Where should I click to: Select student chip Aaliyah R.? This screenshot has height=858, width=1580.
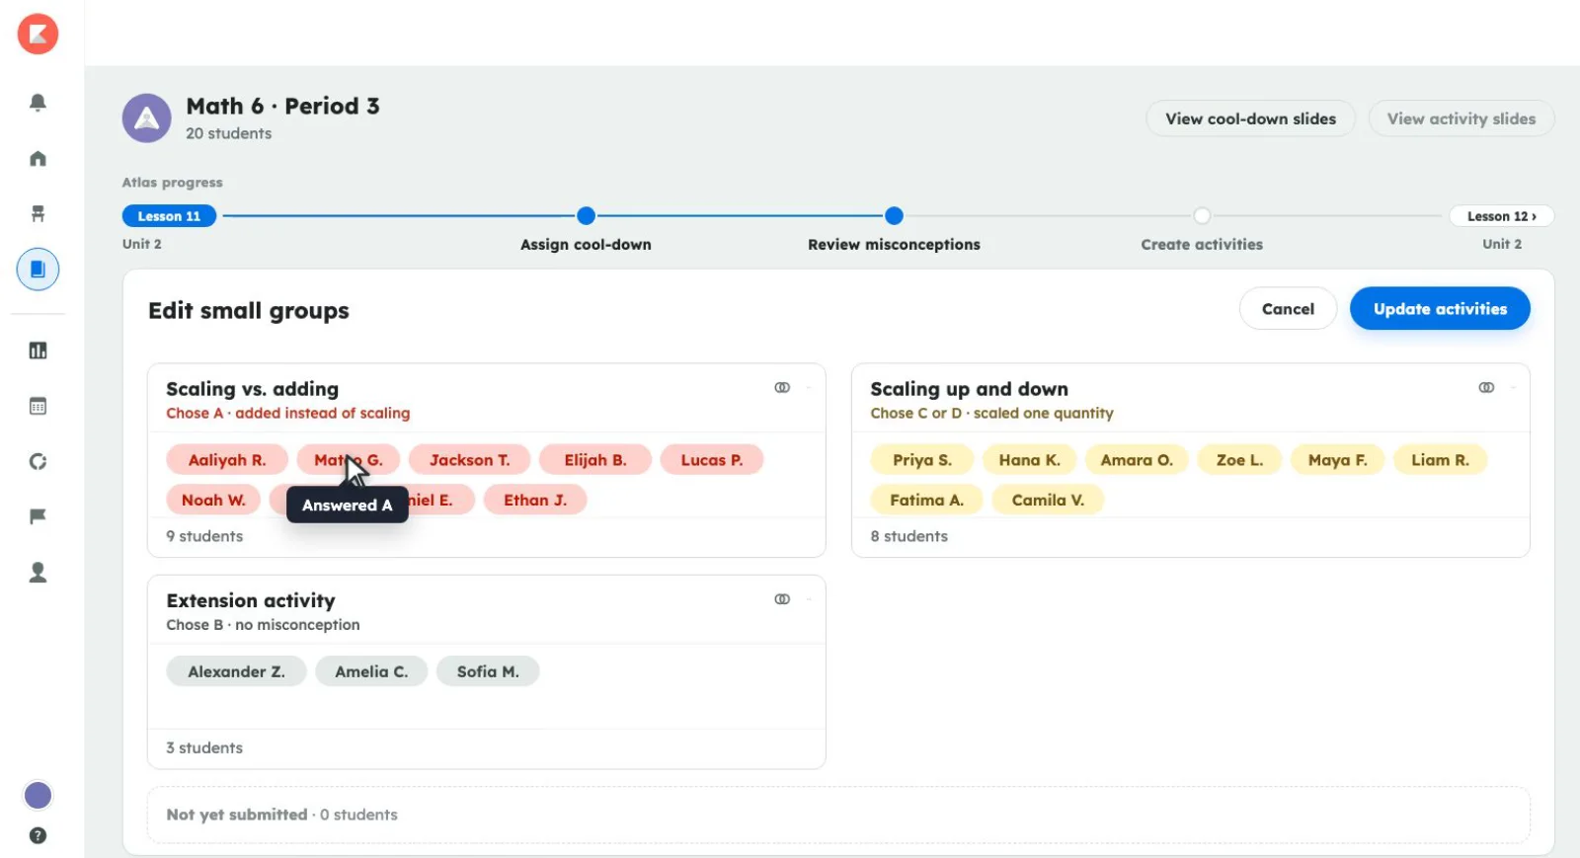pos(227,460)
